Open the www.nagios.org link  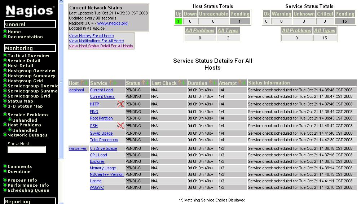pyautogui.click(x=113, y=23)
